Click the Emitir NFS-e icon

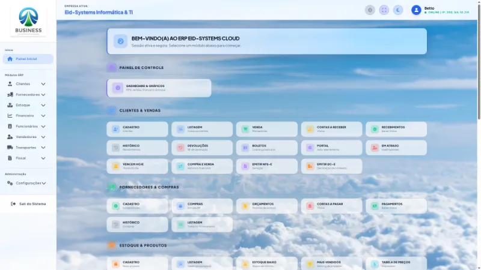(x=245, y=166)
